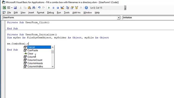Click the autocomplete list scroll down arrow
Viewport: 174px width, 98px height.
[x=52, y=66]
